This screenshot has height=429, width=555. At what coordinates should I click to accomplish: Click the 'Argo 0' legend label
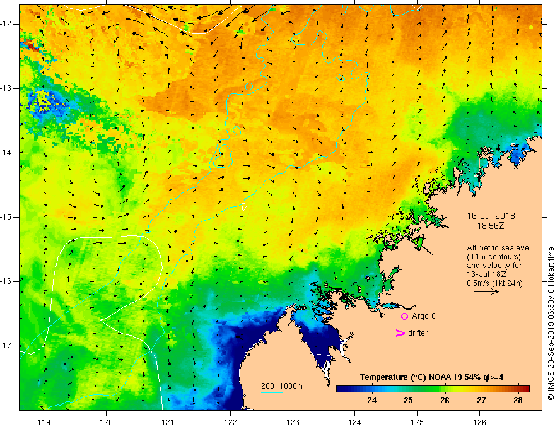pos(424,316)
